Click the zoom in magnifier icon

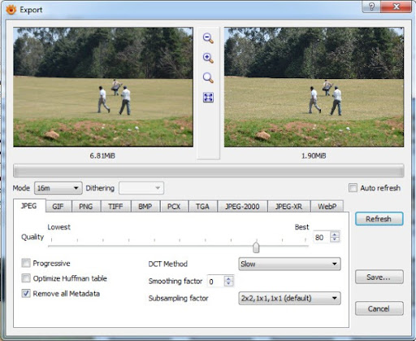click(208, 58)
